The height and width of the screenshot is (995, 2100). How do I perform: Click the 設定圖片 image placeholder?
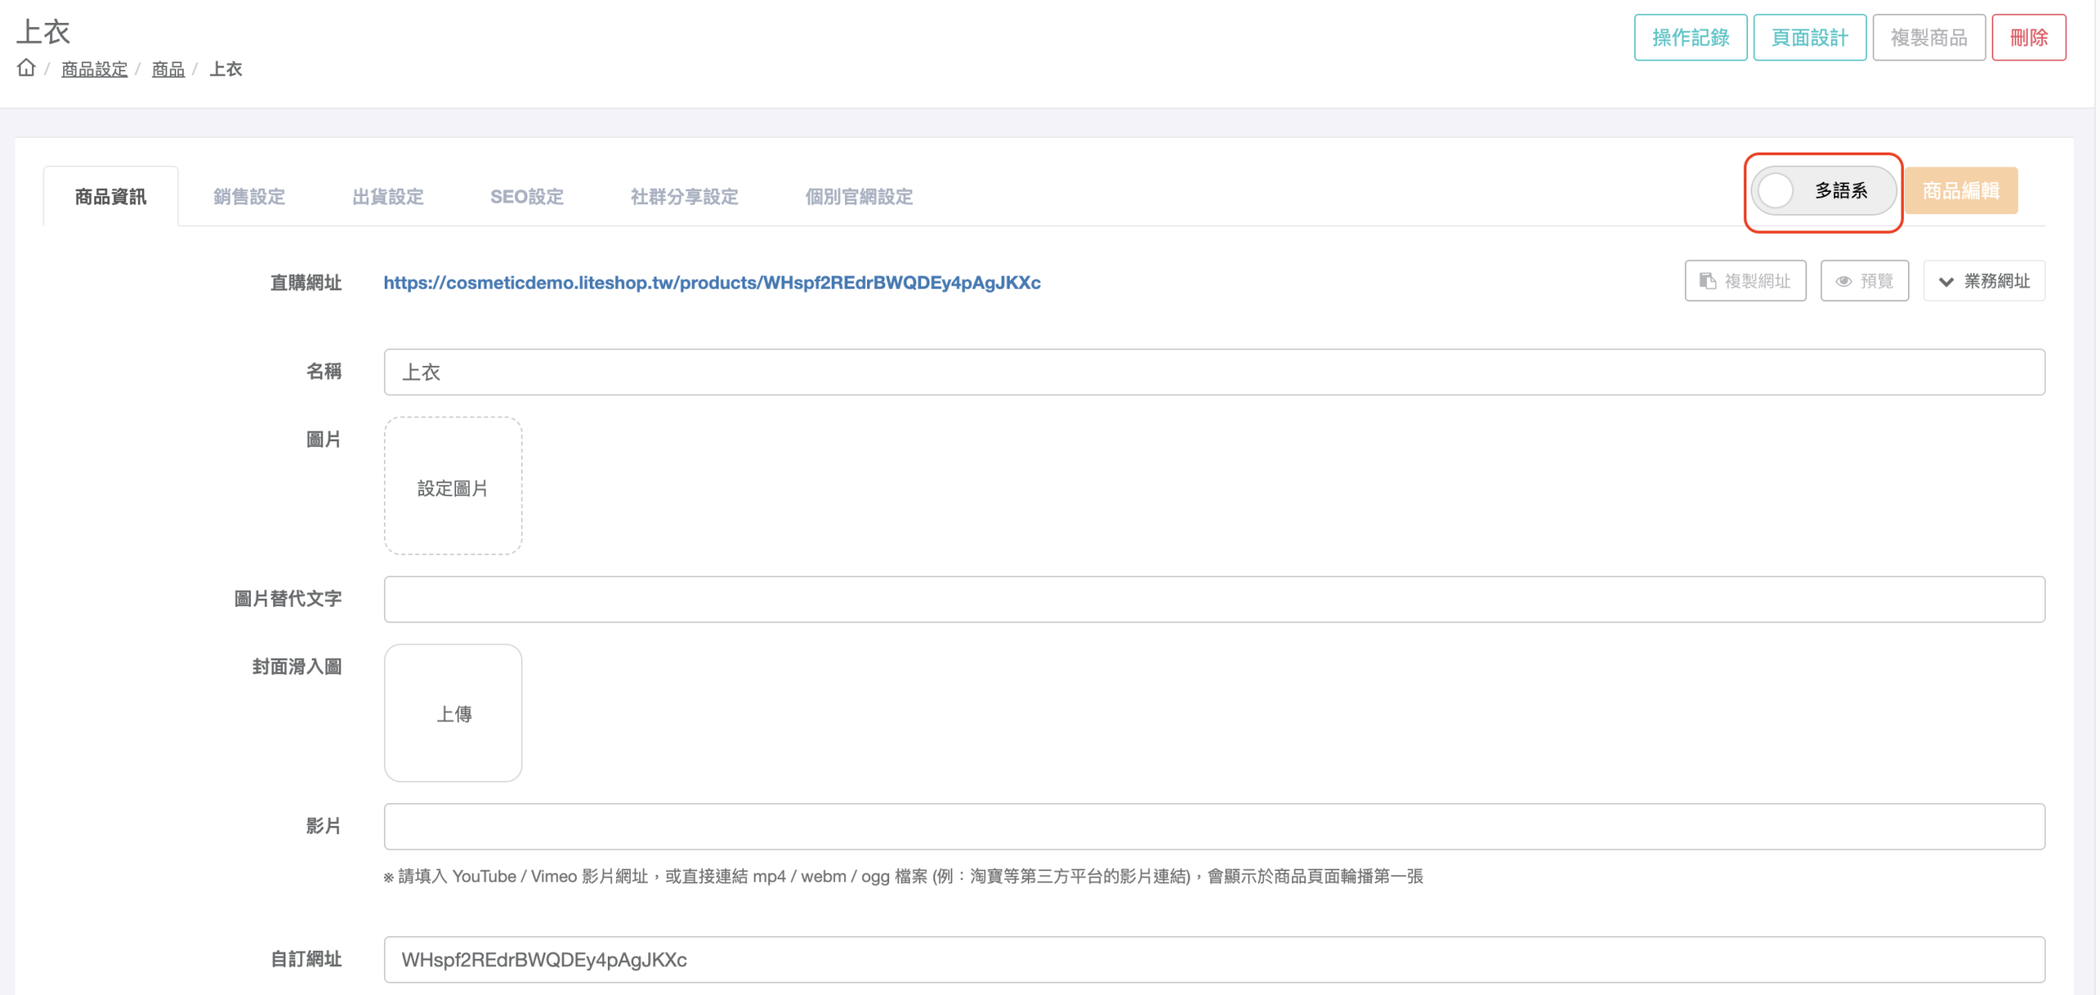coord(453,486)
